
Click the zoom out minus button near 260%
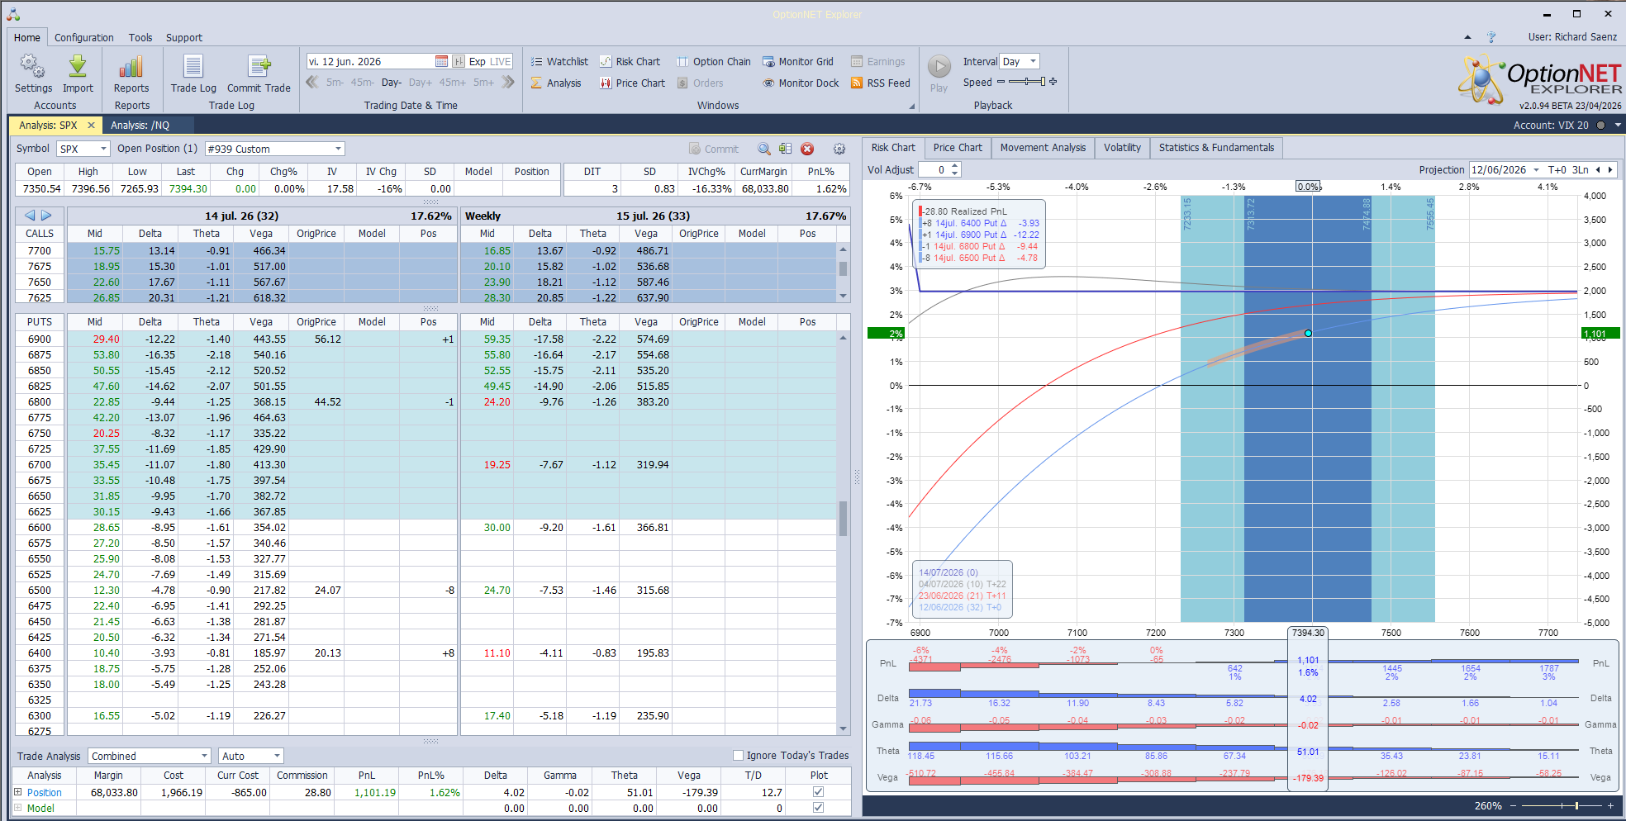tap(1514, 805)
